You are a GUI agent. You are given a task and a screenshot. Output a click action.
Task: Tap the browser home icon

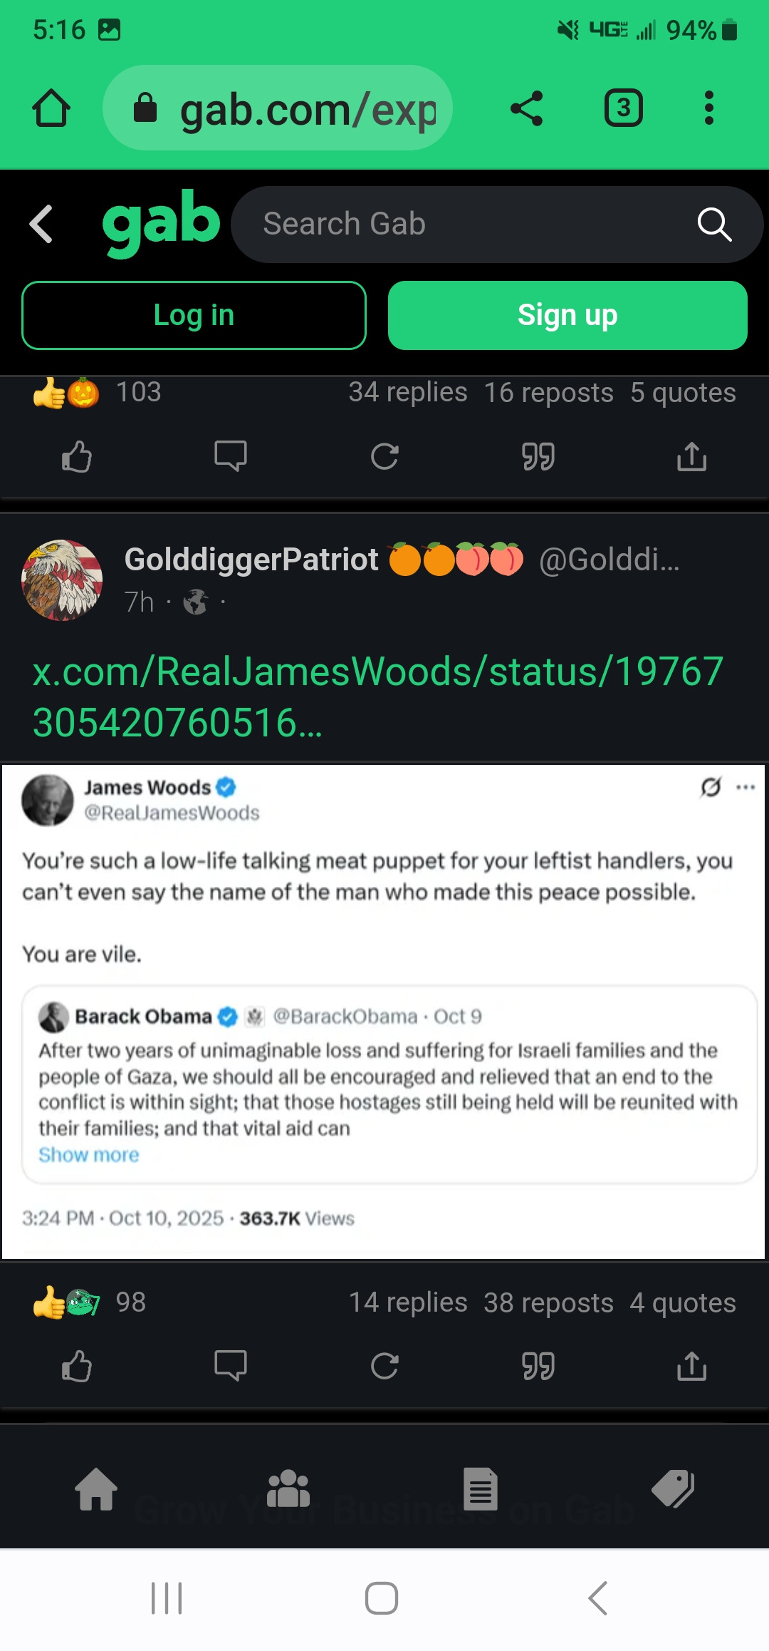pyautogui.click(x=51, y=108)
